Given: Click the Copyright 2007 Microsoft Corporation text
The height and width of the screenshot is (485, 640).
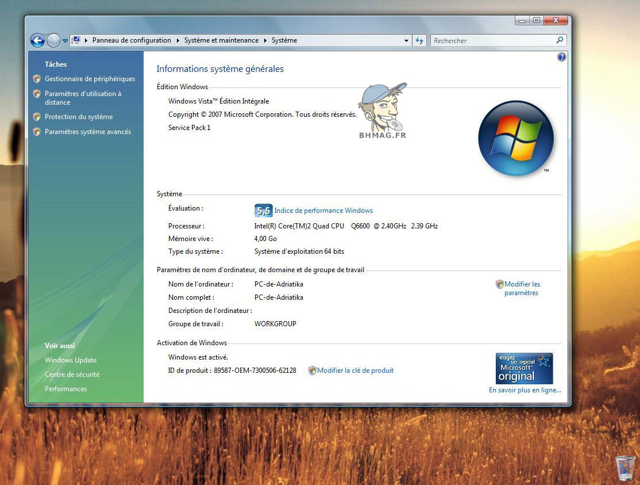Looking at the screenshot, I should tap(263, 114).
